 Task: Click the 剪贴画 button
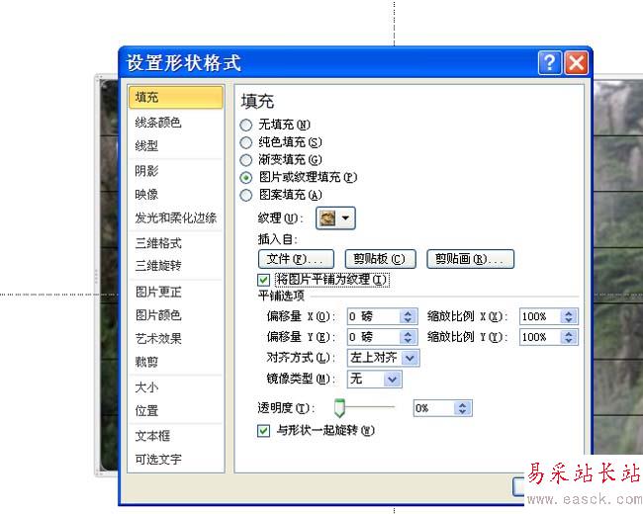coord(470,259)
